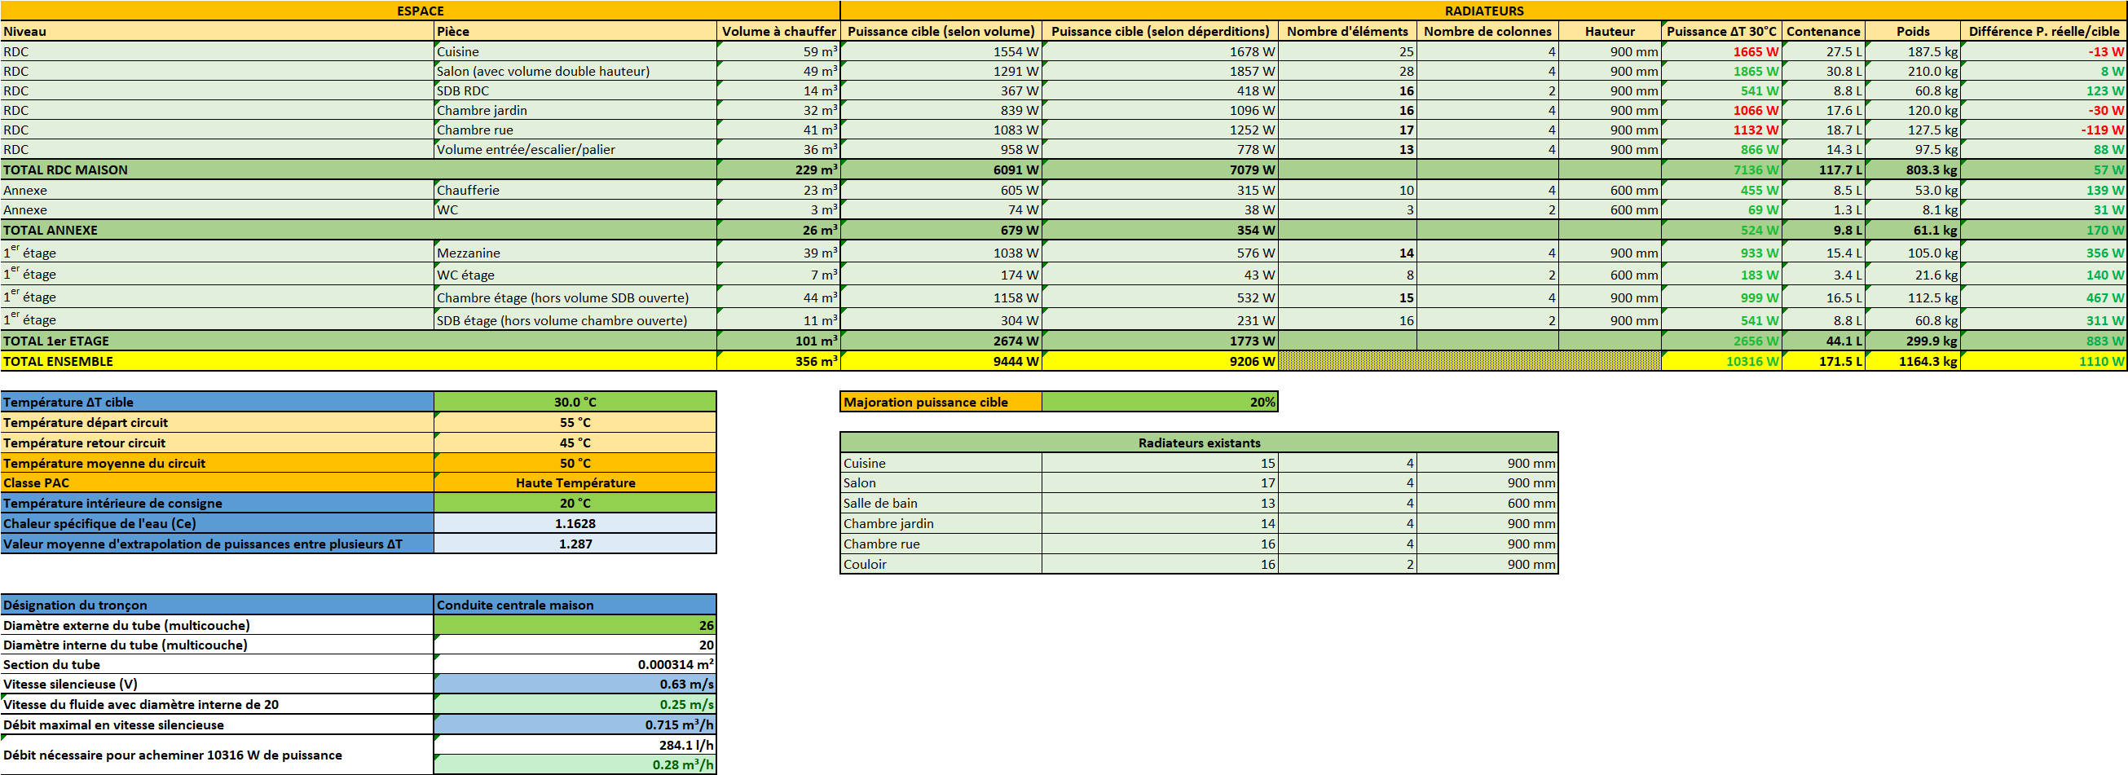This screenshot has height=775, width=2128.
Task: Click the Haute Température PAC class cell
Action: tap(575, 483)
